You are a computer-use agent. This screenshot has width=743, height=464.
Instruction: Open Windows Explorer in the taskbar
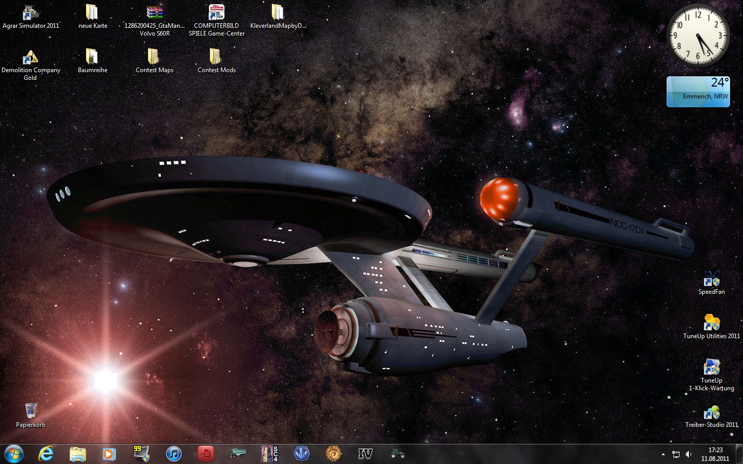pyautogui.click(x=77, y=454)
